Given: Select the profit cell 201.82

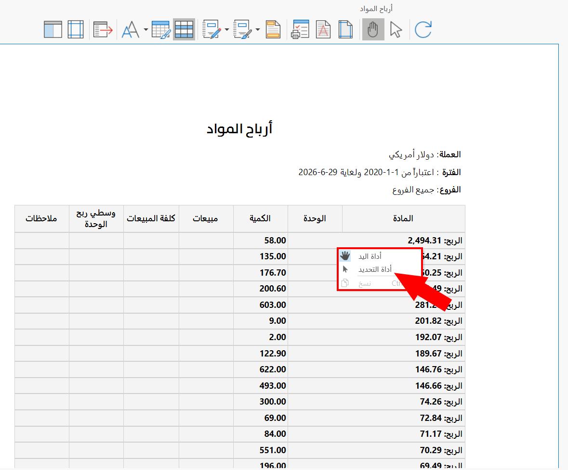Looking at the screenshot, I should click(x=376, y=321).
